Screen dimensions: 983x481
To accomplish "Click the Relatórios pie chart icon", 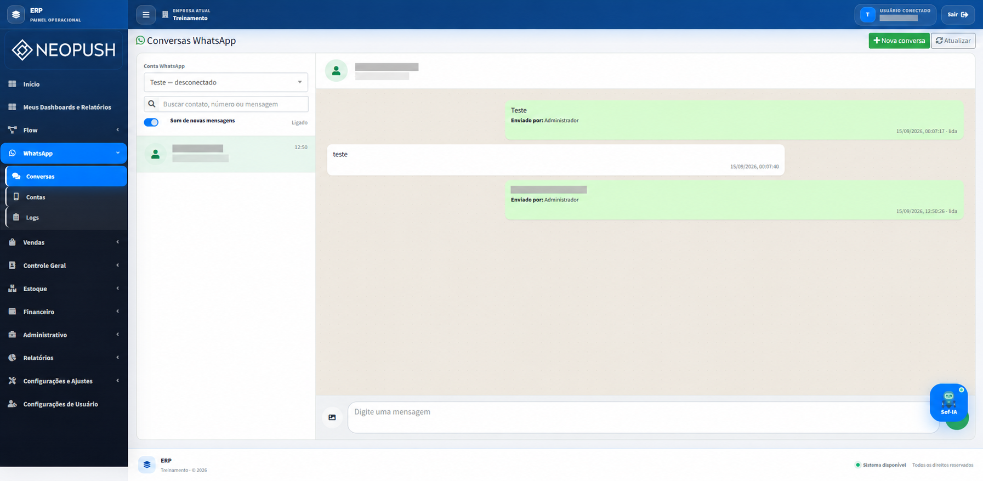I will pos(12,358).
